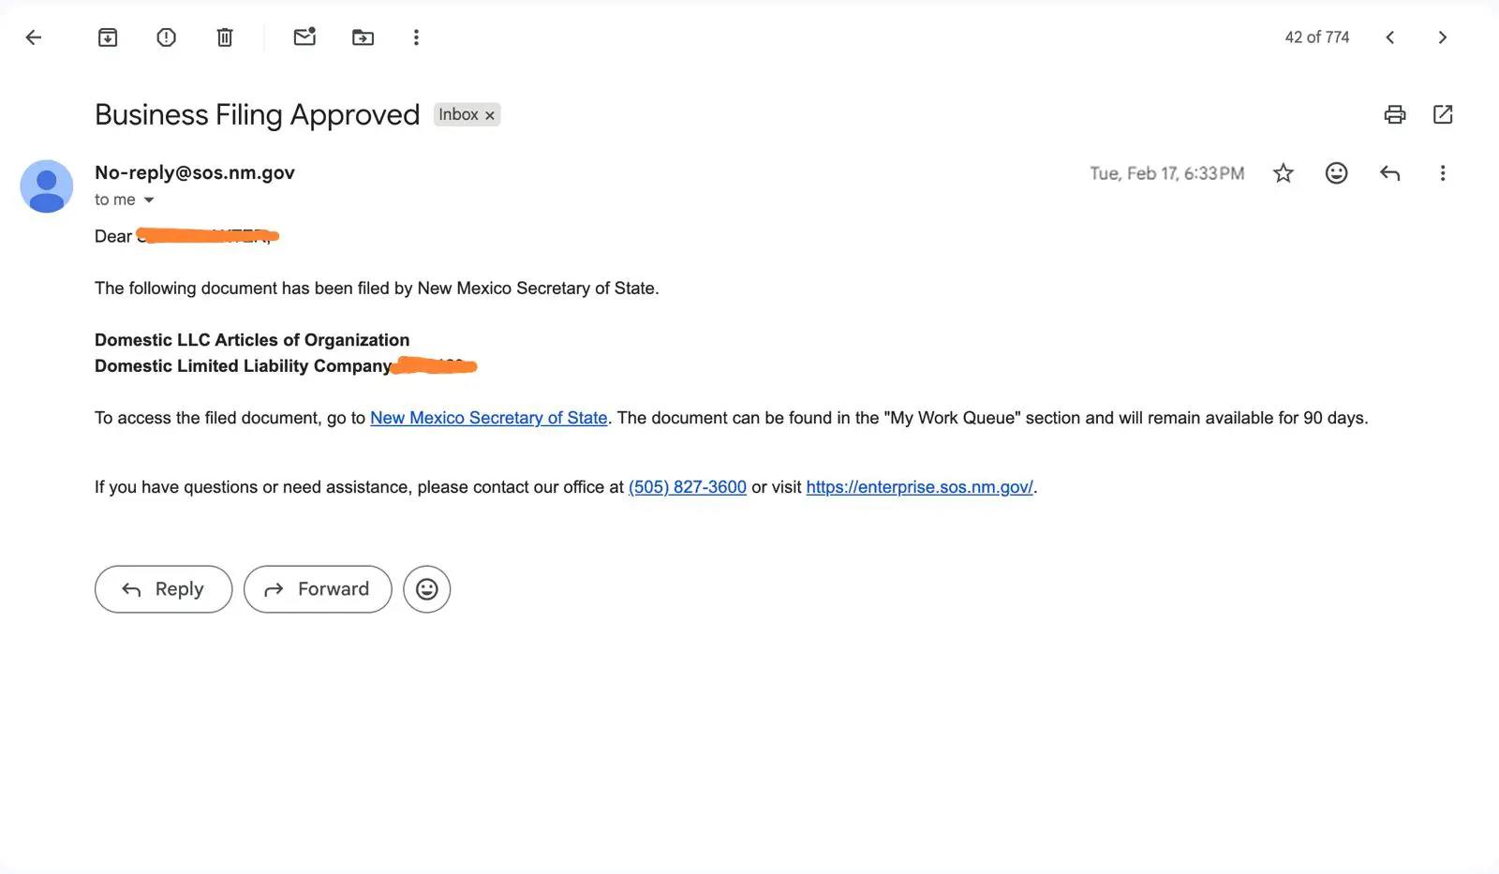The width and height of the screenshot is (1499, 874).
Task: Add emoji reaction next to the star
Action: (x=1336, y=173)
